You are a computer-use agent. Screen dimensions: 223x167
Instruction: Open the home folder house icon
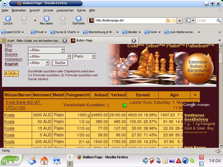click(x=44, y=161)
